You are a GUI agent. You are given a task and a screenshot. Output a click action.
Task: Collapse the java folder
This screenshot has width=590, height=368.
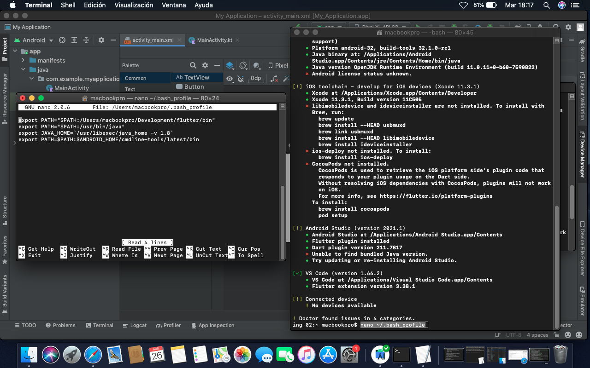tap(23, 69)
